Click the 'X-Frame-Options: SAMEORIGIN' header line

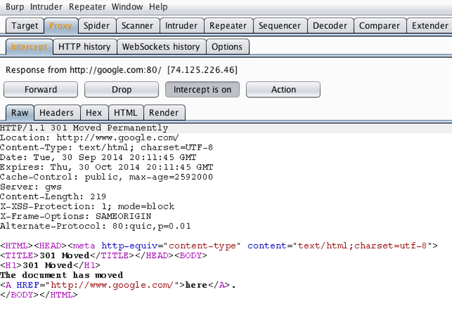pos(76,216)
